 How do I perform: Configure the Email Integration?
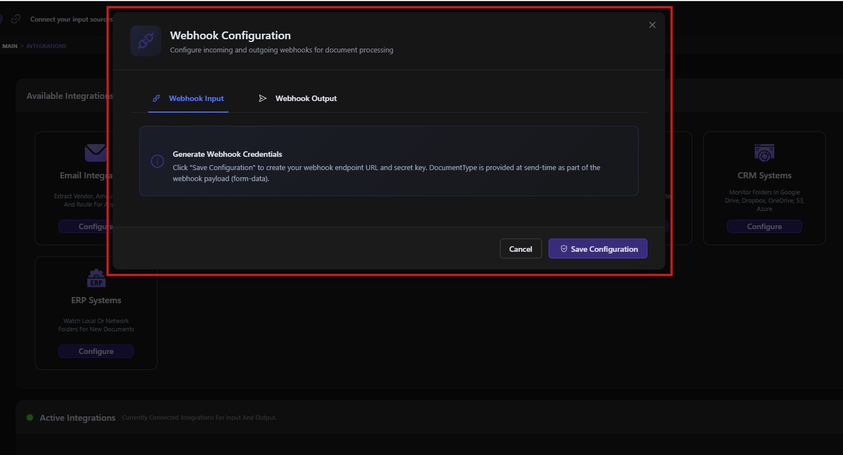(86, 226)
